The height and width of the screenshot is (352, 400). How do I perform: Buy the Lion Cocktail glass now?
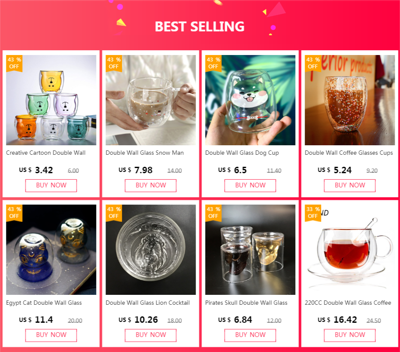tap(151, 335)
